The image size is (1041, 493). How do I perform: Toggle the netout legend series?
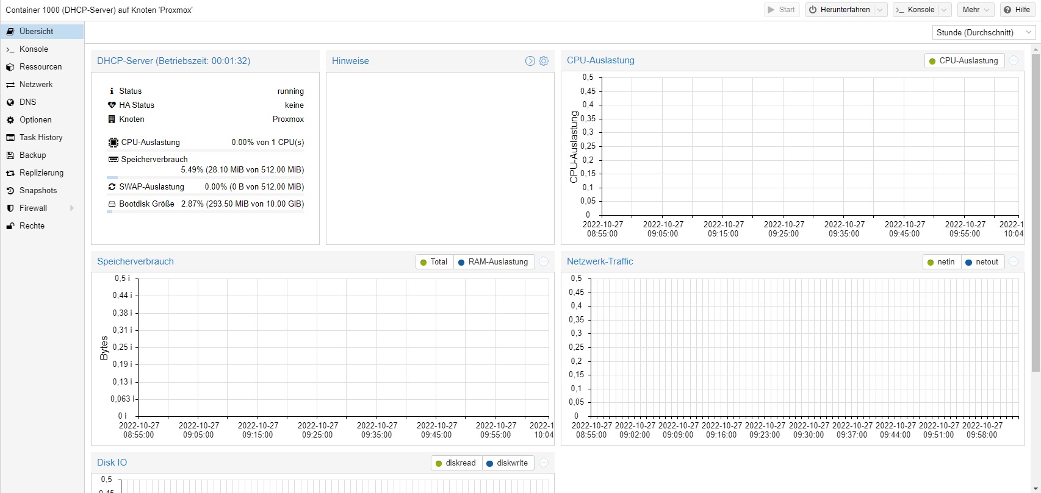pos(982,262)
